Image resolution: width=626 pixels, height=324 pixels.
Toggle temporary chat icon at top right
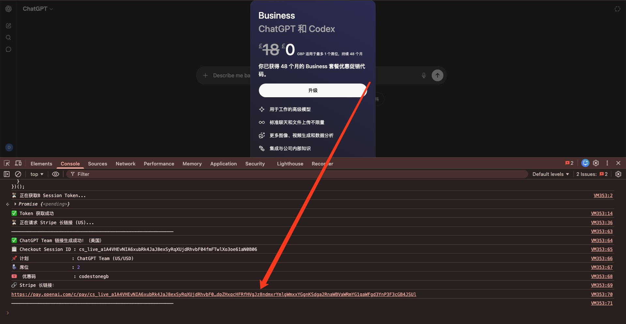tap(617, 9)
